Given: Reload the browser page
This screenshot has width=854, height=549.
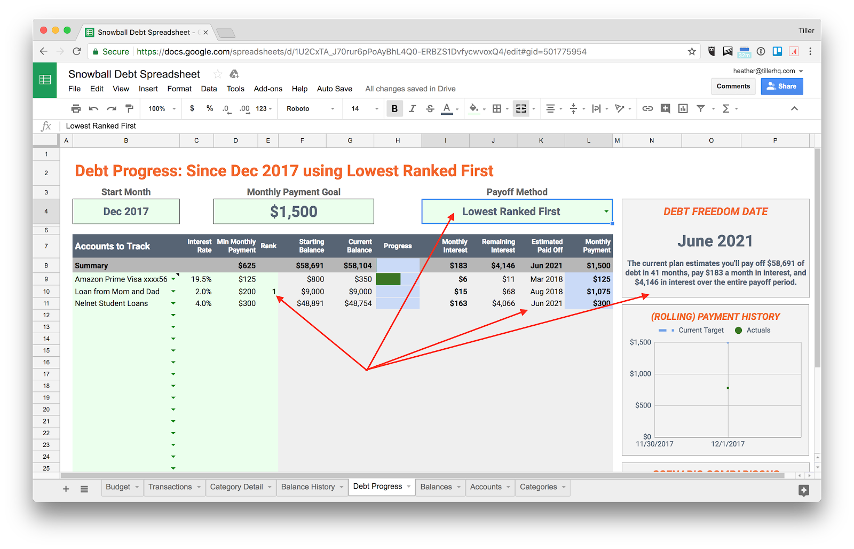Looking at the screenshot, I should [x=77, y=51].
